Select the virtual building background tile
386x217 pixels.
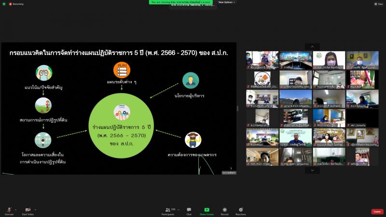click(x=262, y=137)
